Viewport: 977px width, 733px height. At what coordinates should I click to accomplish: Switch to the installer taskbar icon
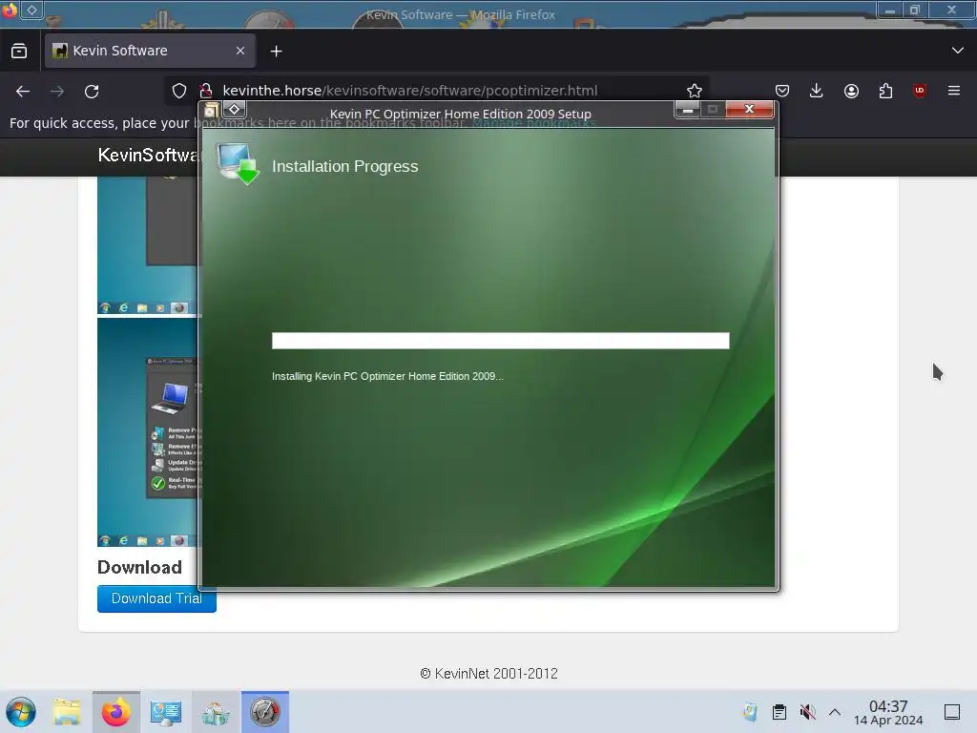pos(265,712)
